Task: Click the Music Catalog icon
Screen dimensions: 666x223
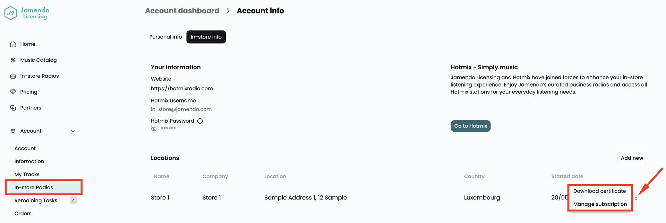Action: pyautogui.click(x=13, y=60)
